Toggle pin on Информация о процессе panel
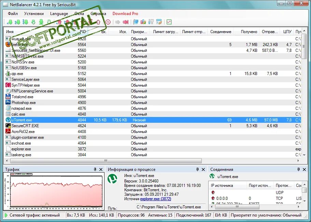Screen dimensions: 311x222 pyautogui.click(x=197, y=169)
